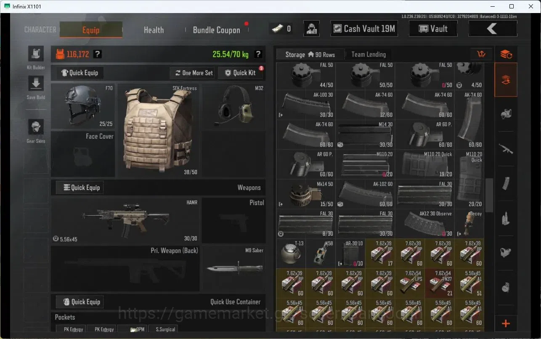Image resolution: width=541 pixels, height=339 pixels.
Task: Select the AK-100 30 magazine
Action: 306,105
